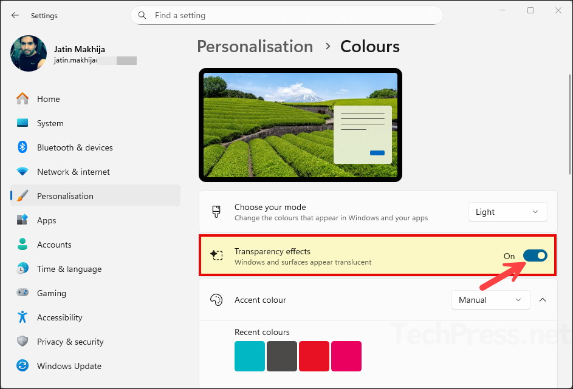573x389 pixels.
Task: Pick the teal recent colour swatch
Action: pos(250,356)
